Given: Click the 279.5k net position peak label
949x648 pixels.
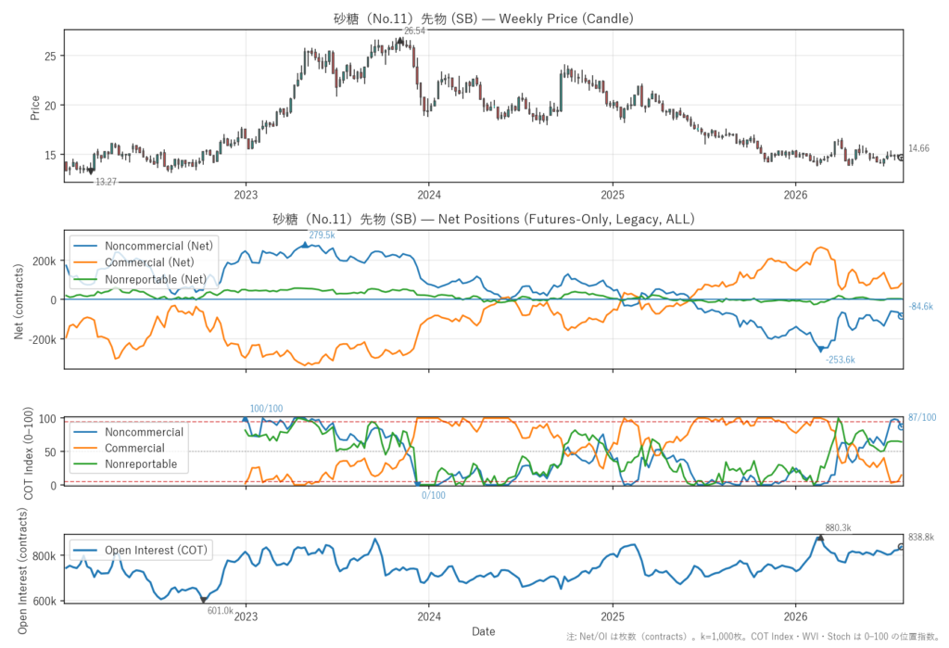Looking at the screenshot, I should click(x=322, y=235).
